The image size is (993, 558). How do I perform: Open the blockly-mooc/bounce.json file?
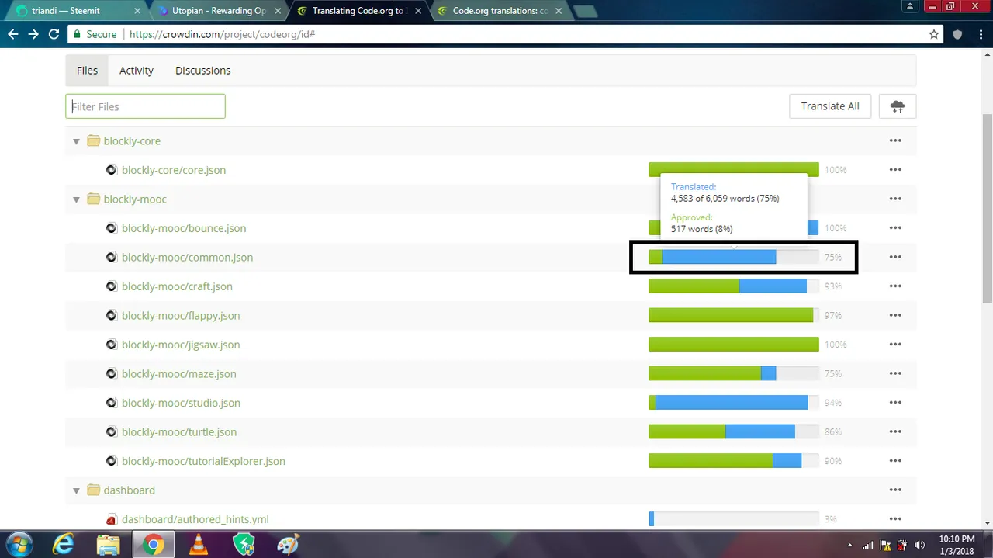click(x=184, y=228)
